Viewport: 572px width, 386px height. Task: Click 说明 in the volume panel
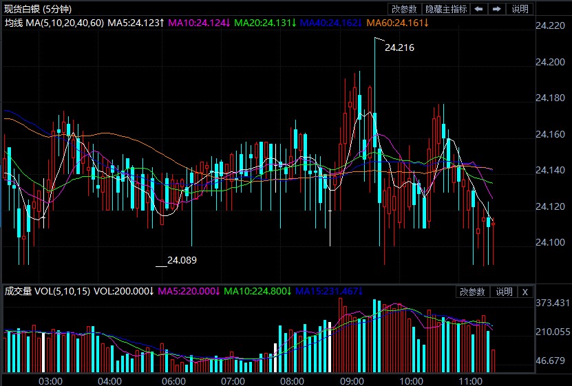click(x=504, y=292)
